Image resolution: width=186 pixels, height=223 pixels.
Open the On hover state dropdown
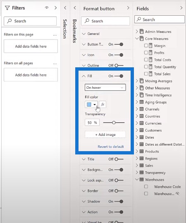click(105, 88)
